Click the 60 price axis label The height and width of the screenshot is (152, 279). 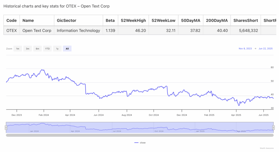[x=272, y=67]
